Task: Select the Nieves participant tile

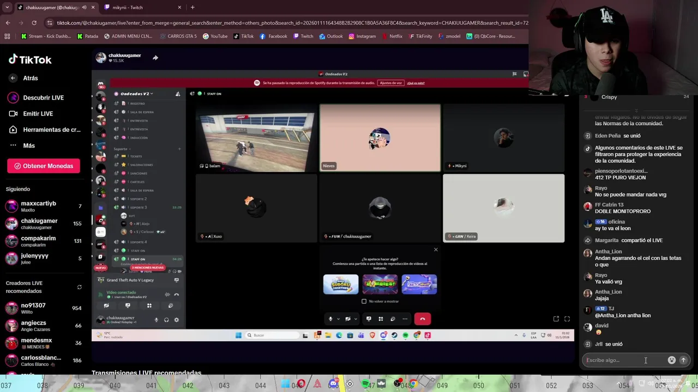Action: click(380, 138)
